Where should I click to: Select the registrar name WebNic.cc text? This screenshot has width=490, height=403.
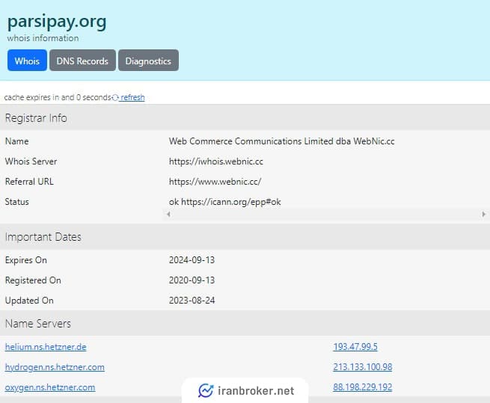point(374,141)
